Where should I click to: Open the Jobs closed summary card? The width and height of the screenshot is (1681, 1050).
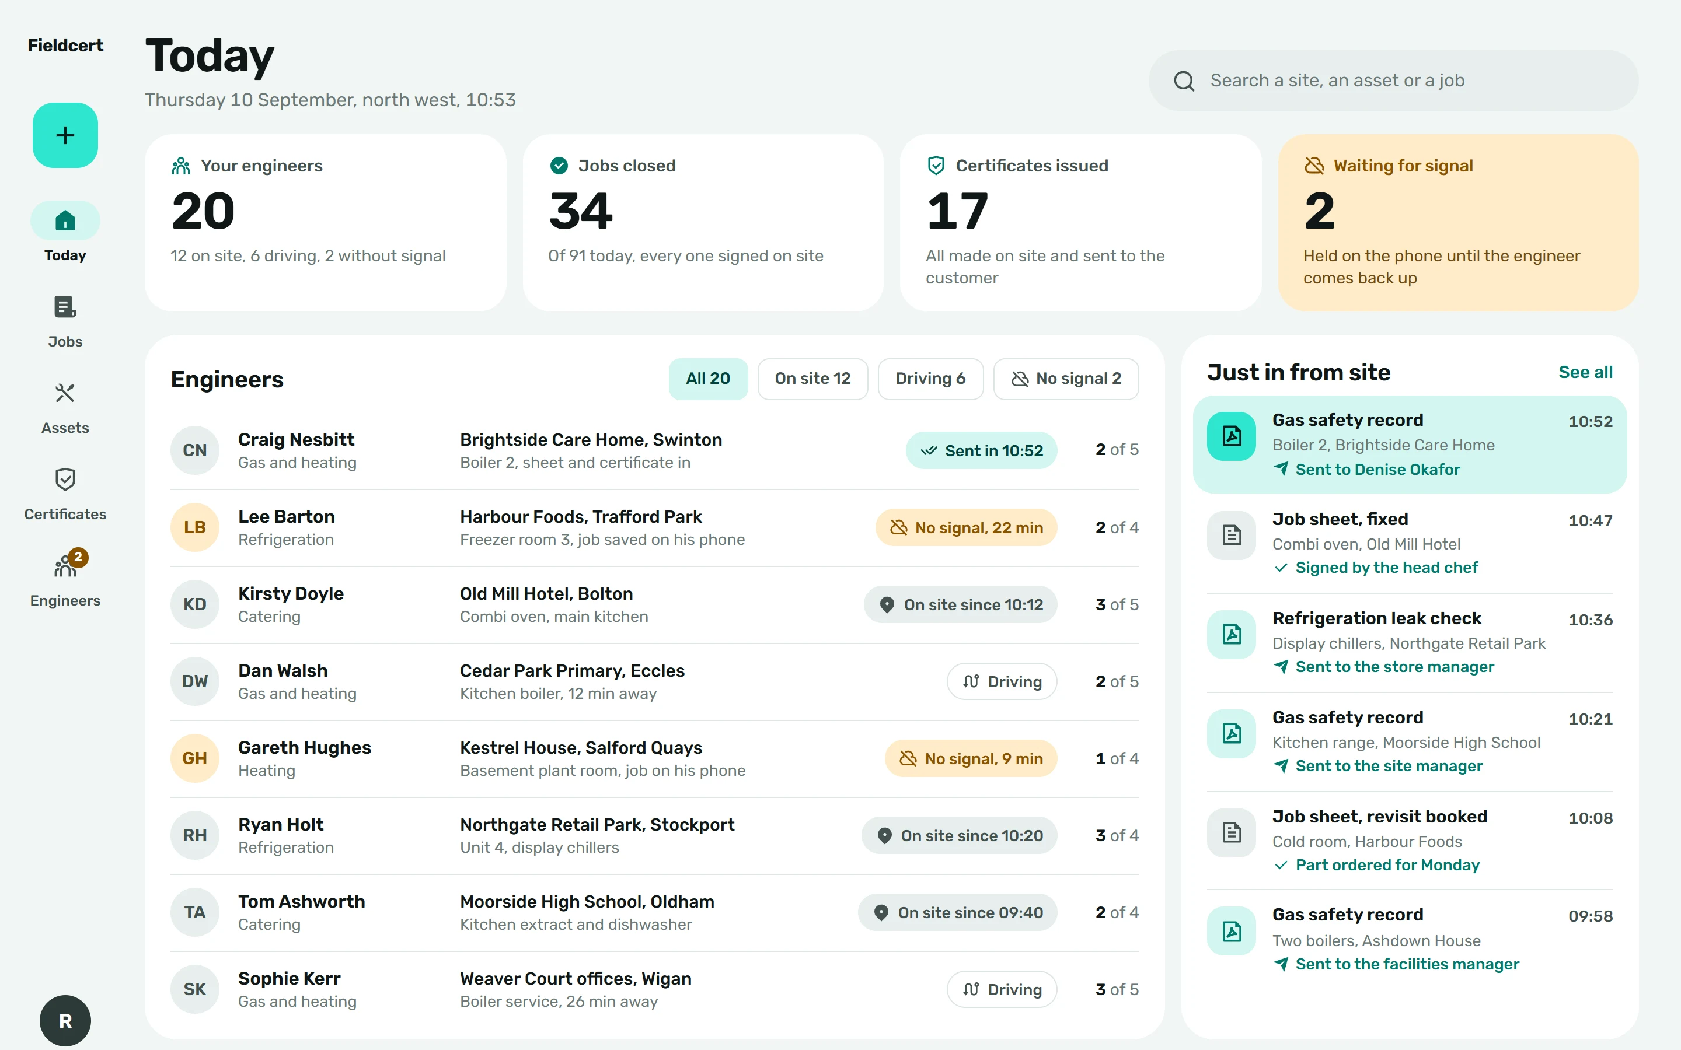click(x=703, y=223)
